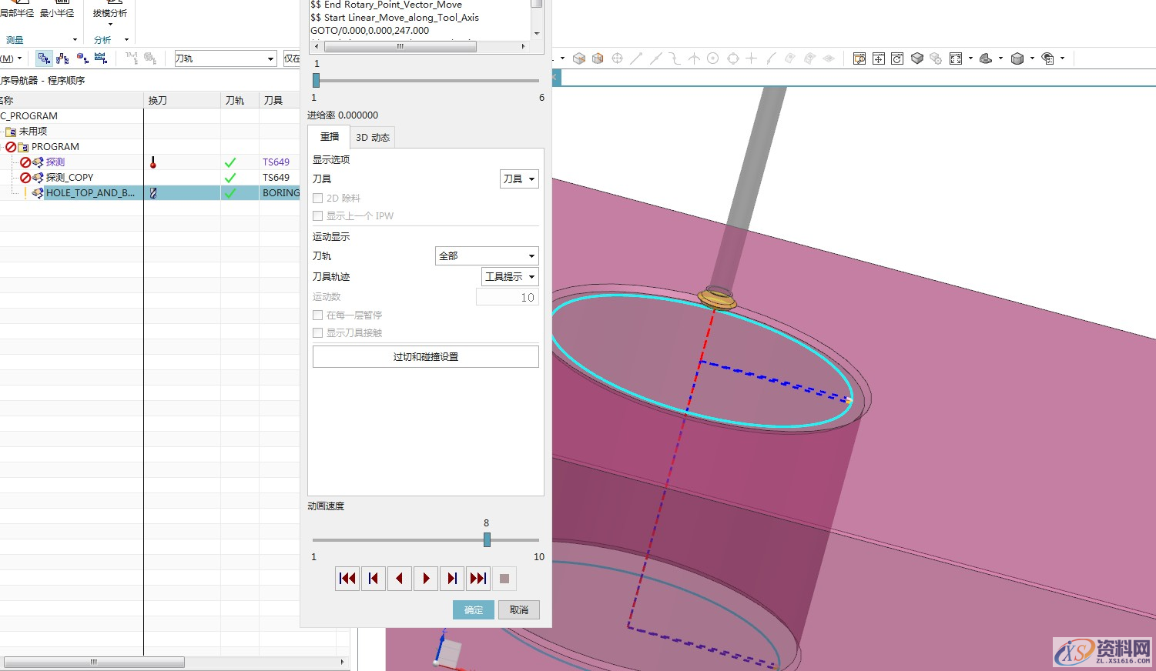Confirm the dialog with 确定

coord(474,610)
